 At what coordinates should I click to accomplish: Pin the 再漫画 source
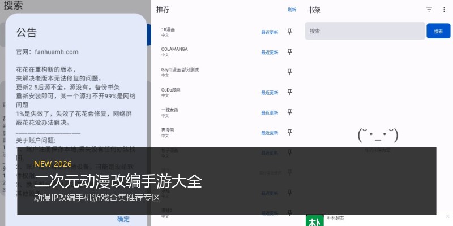(289, 133)
